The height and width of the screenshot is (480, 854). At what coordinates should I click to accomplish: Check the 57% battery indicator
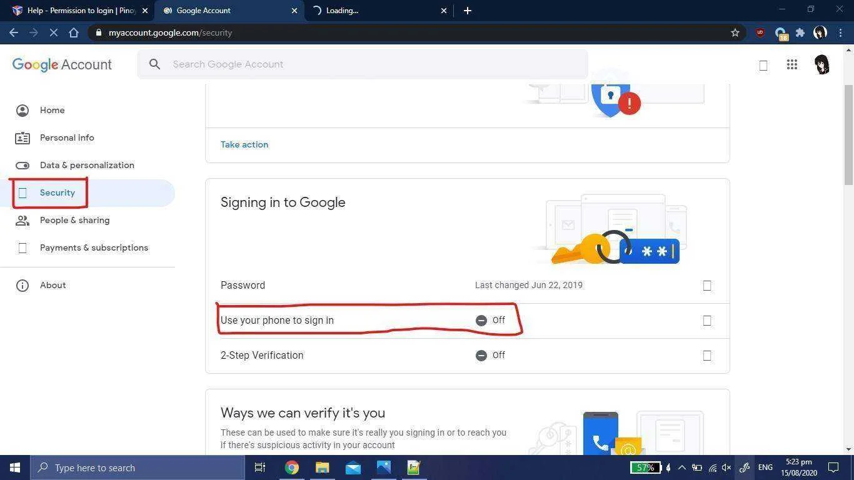coord(646,467)
